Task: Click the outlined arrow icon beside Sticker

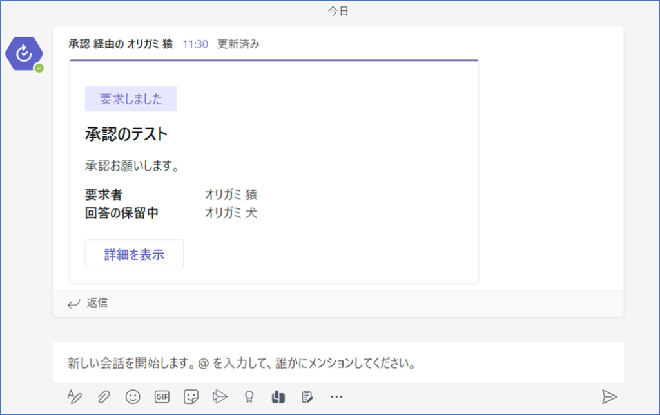Action: [220, 397]
